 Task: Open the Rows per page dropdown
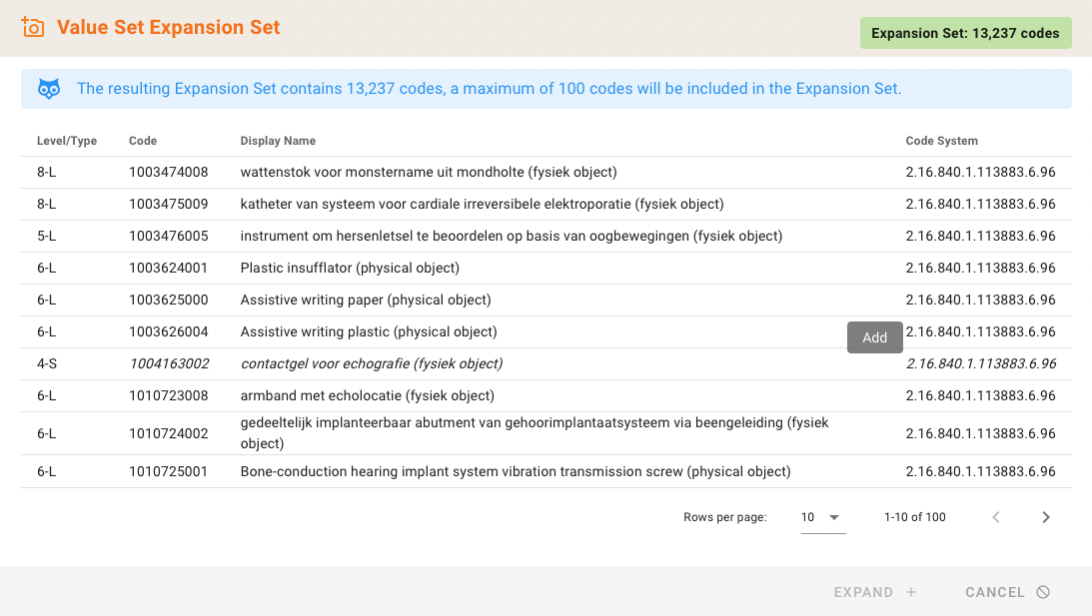[x=822, y=517]
